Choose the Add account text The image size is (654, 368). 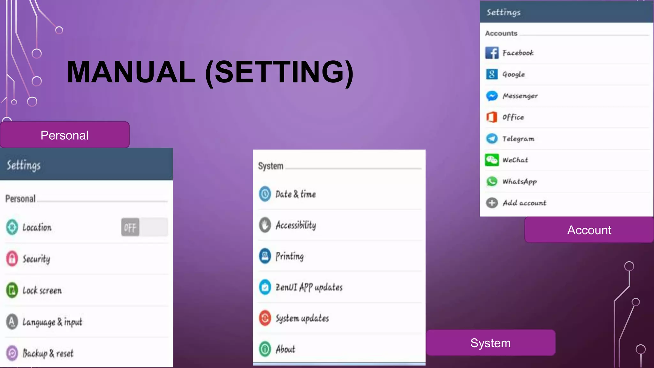point(524,203)
